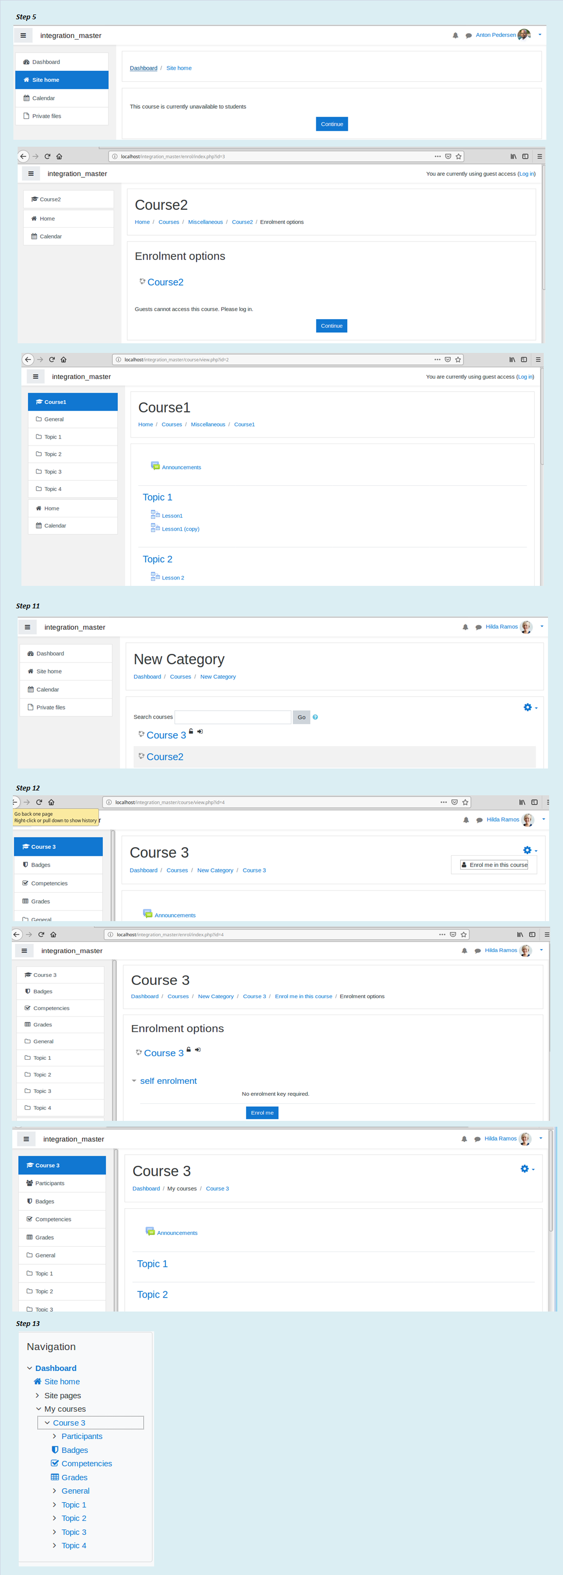Click the Search courses text field

tap(233, 717)
